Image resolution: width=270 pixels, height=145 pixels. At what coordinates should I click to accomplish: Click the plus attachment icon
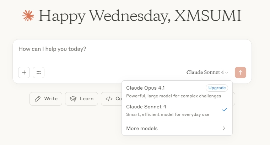[24, 72]
